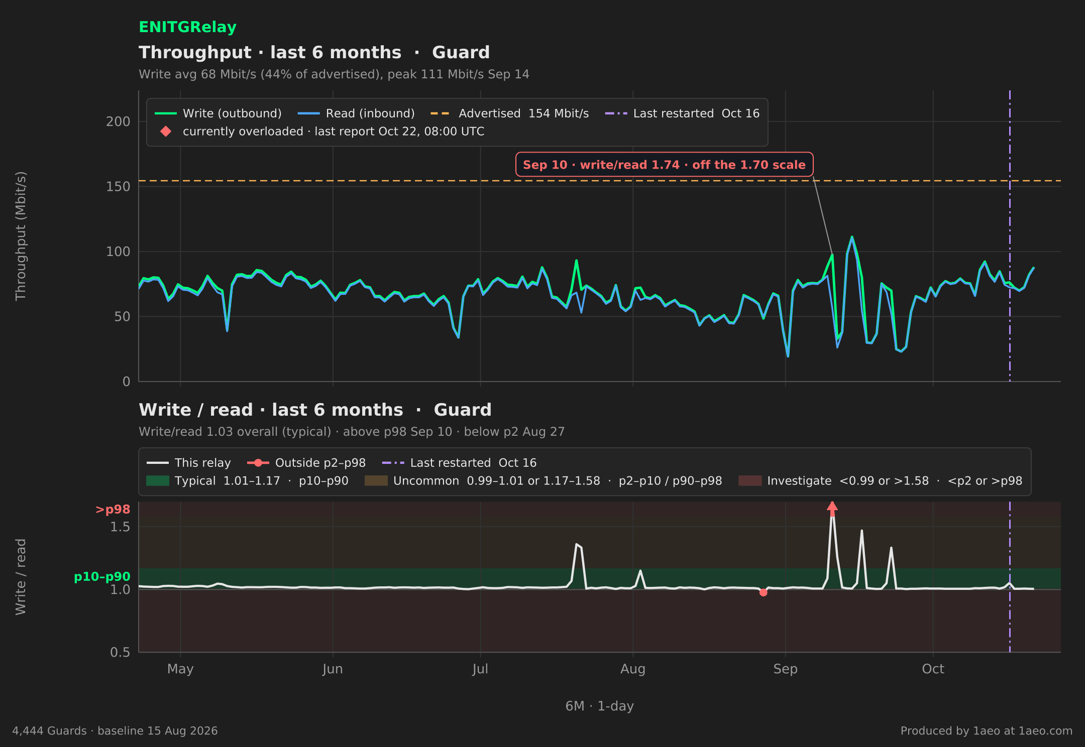The height and width of the screenshot is (747, 1085).
Task: Click the May x-axis label
Action: 180,669
